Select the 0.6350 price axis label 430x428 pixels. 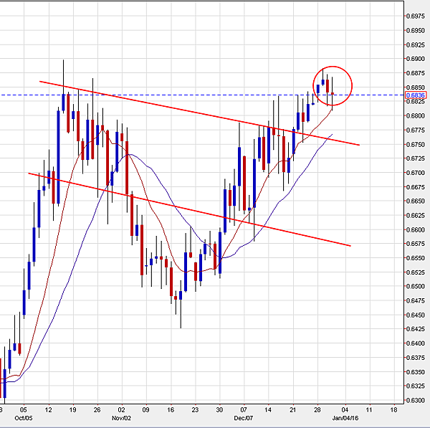[x=416, y=372]
